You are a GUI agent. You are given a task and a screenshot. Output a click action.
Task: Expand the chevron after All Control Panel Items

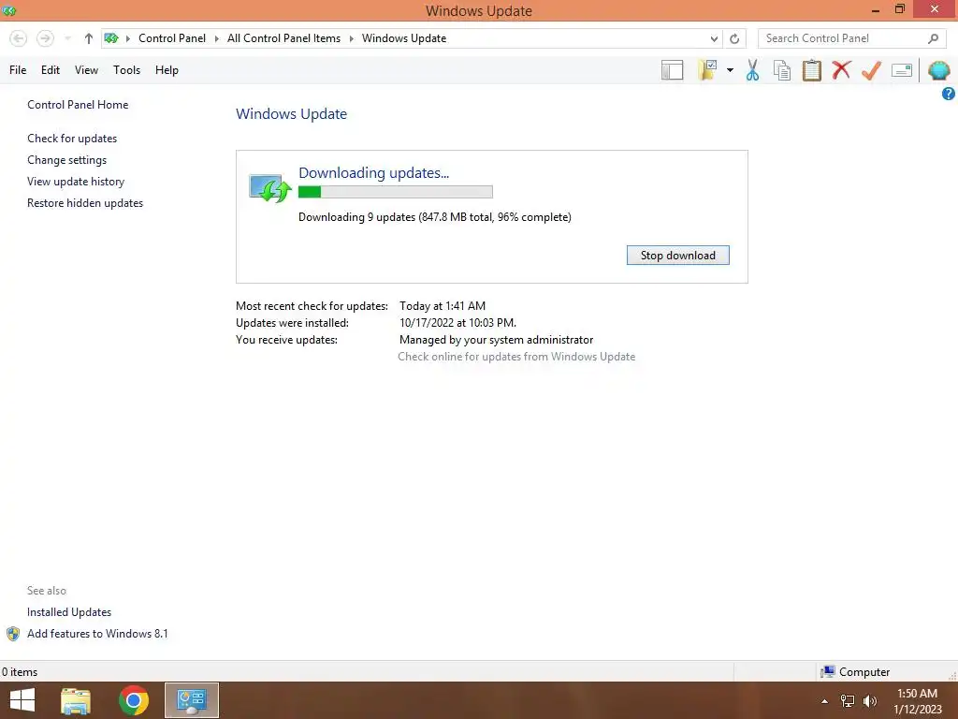tap(352, 38)
